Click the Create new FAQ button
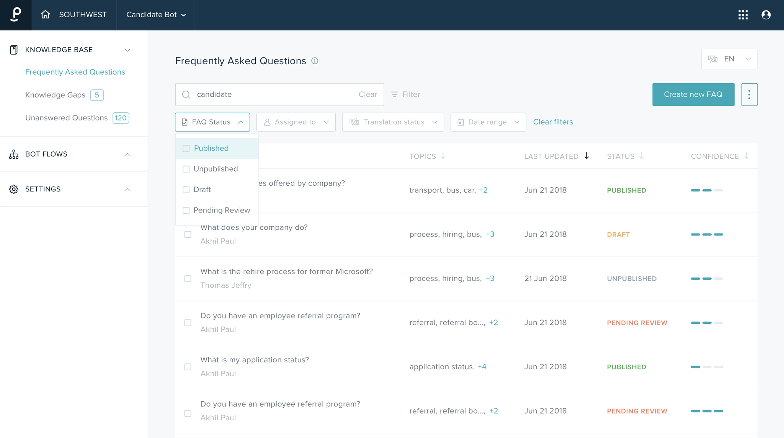 693,94
